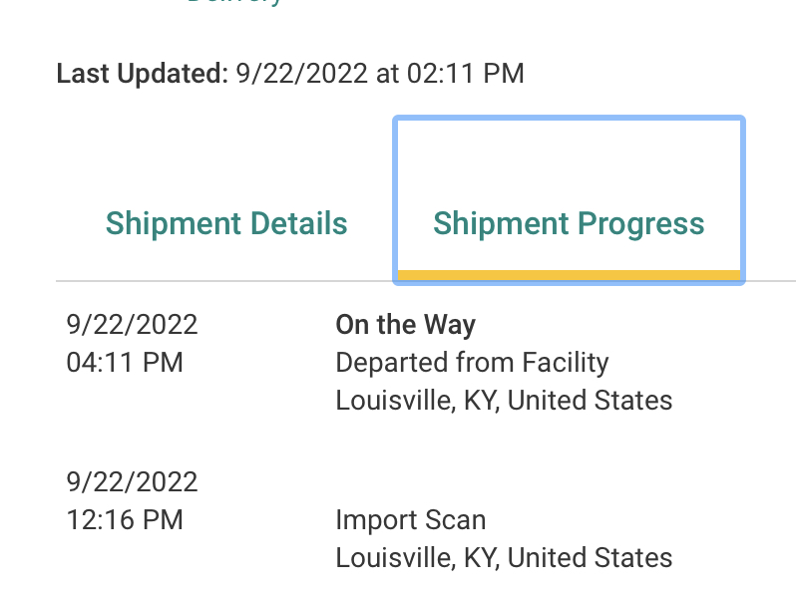This screenshot has height=592, width=796.
Task: Click the partially visible Delivery link at top
Action: tap(234, 3)
